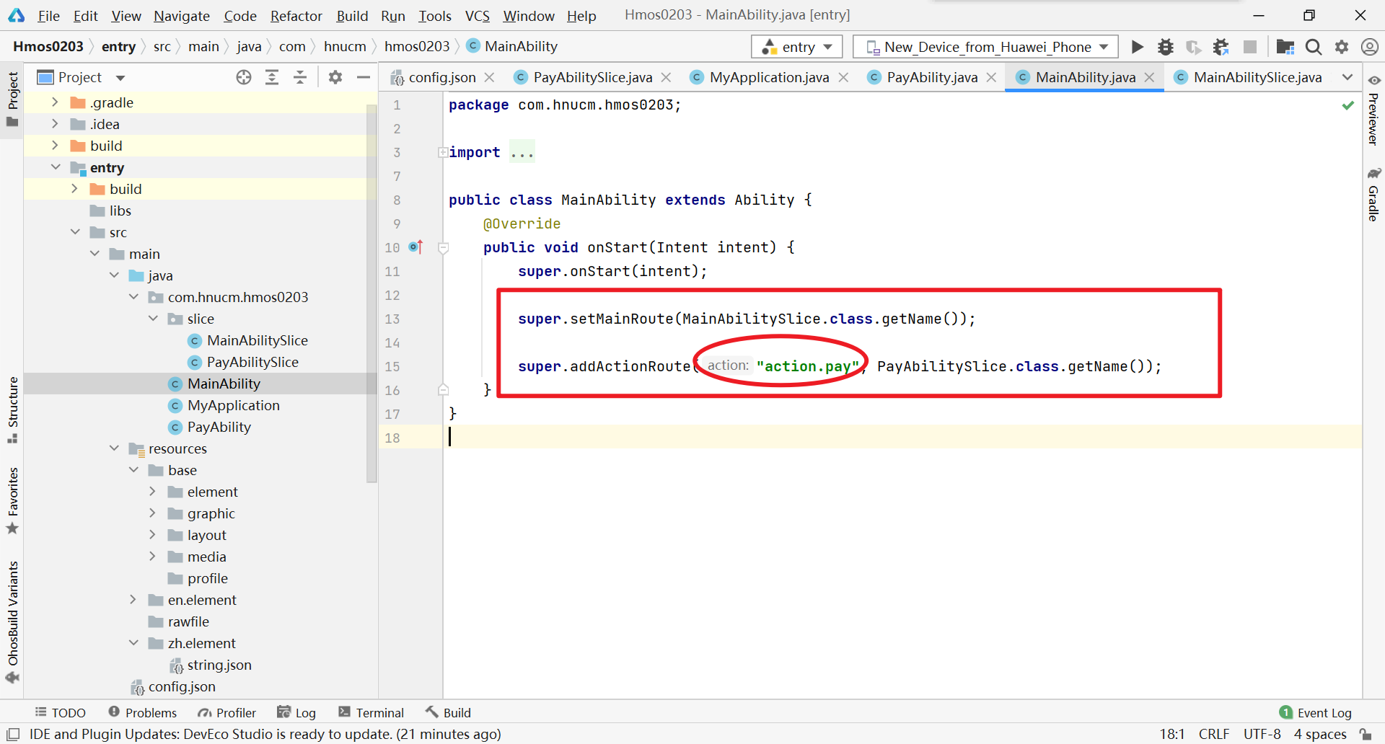Viewport: 1385px width, 744px height.
Task: Open the Problems tool window
Action: point(143,712)
